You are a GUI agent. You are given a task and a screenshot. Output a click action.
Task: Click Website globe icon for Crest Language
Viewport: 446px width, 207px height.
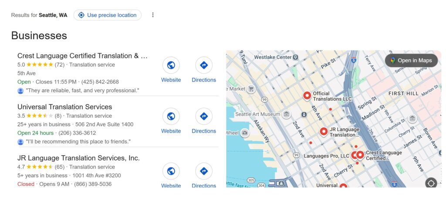171,65
